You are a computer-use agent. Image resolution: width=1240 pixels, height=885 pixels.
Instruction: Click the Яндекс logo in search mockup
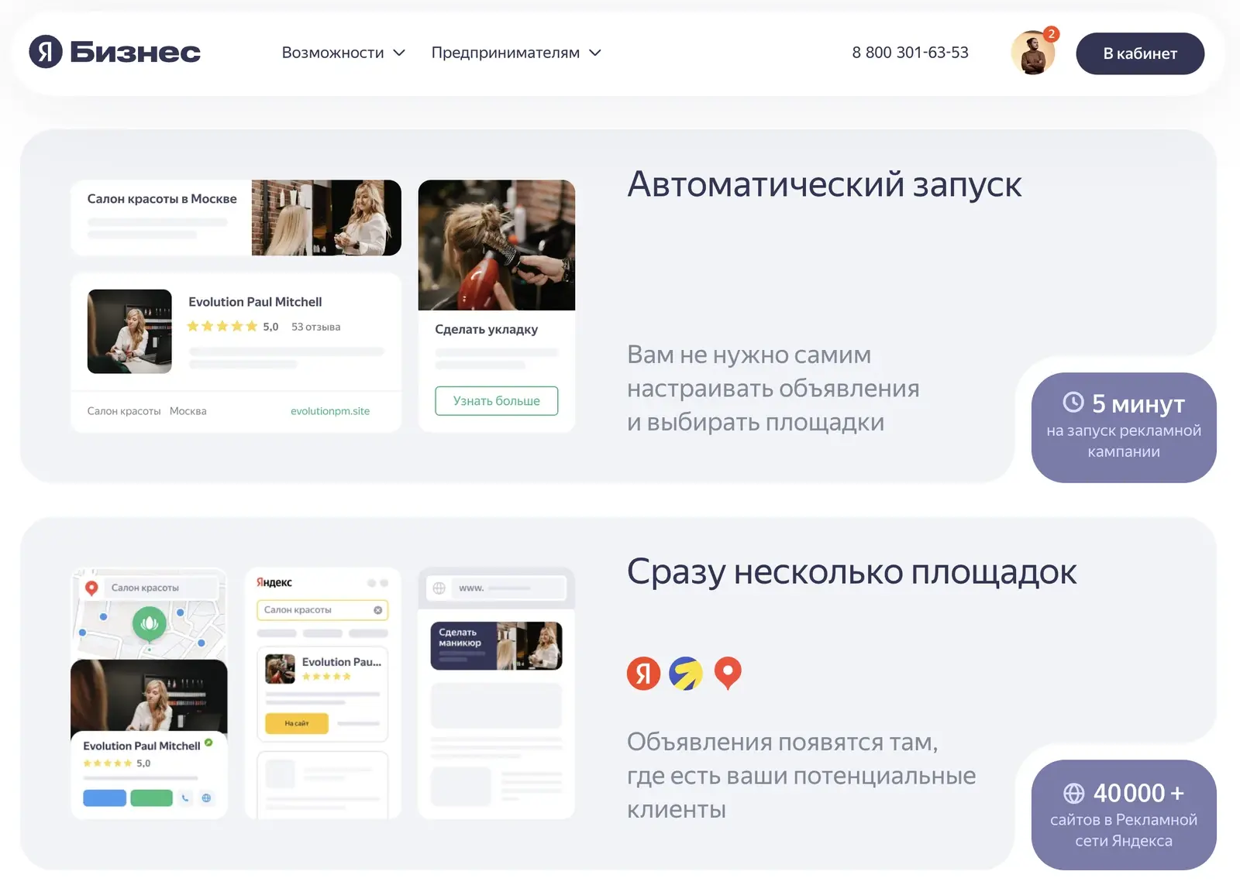click(274, 582)
